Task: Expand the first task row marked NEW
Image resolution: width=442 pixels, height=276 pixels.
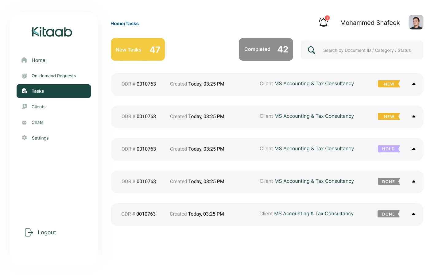Action: [x=414, y=84]
